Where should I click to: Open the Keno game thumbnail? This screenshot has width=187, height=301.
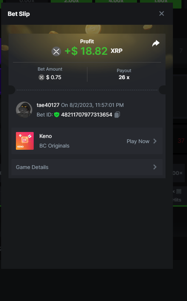(x=25, y=141)
